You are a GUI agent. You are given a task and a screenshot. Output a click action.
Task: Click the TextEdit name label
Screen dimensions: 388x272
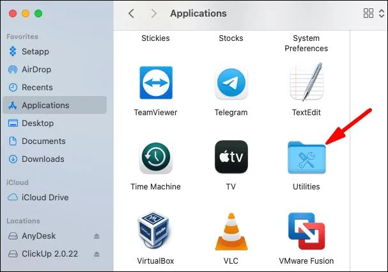[306, 113]
